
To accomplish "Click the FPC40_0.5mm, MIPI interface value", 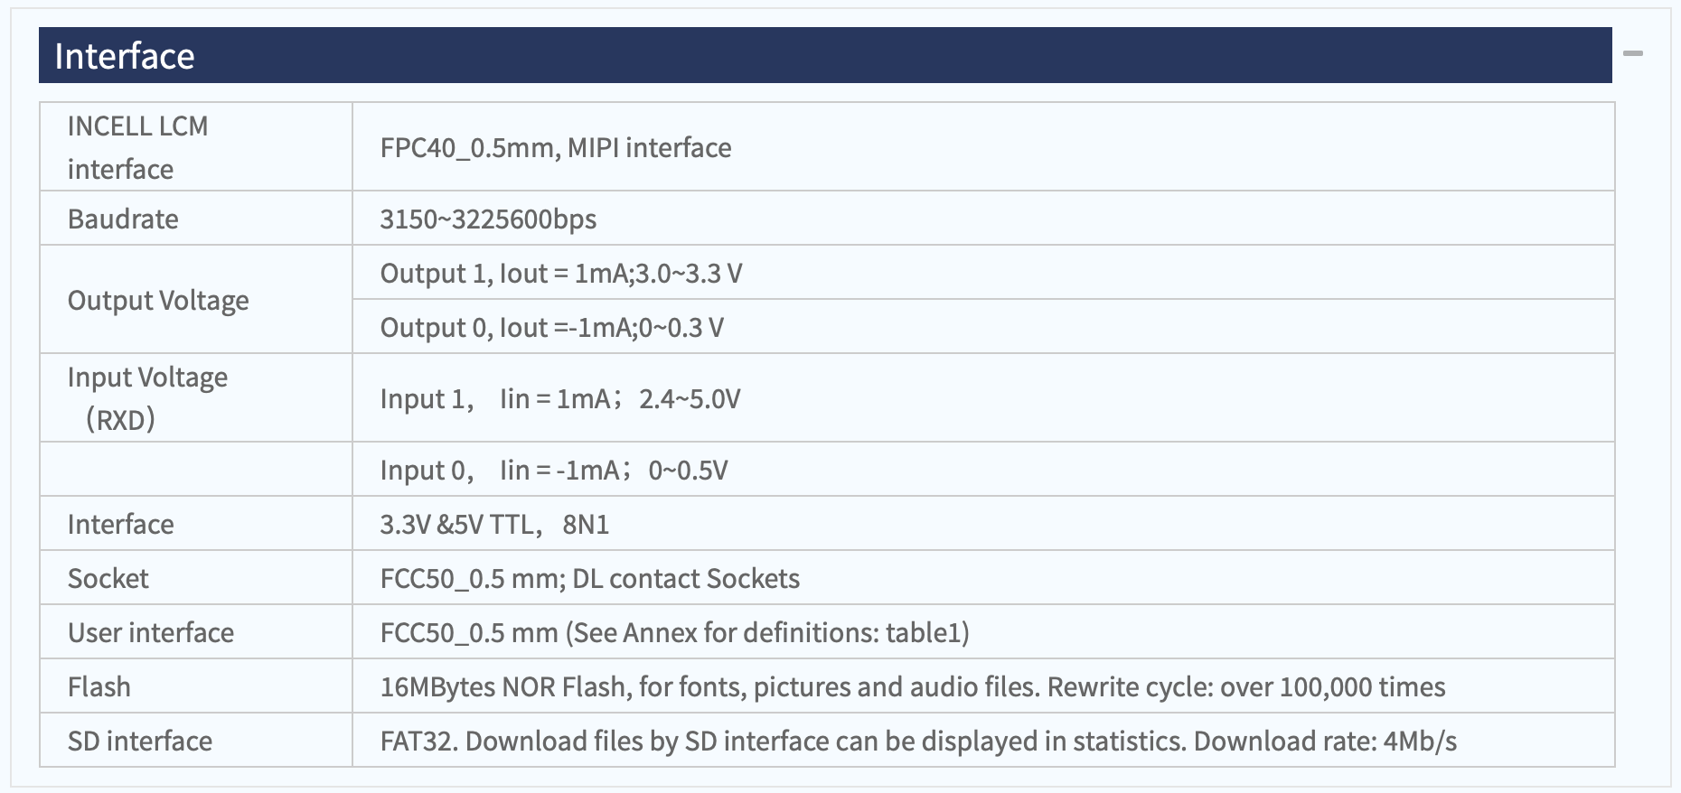I will click(556, 147).
